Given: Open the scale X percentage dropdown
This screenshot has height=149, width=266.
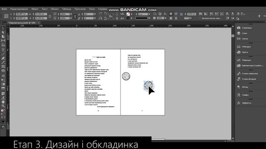Looking at the screenshot, I should click(x=71, y=14).
